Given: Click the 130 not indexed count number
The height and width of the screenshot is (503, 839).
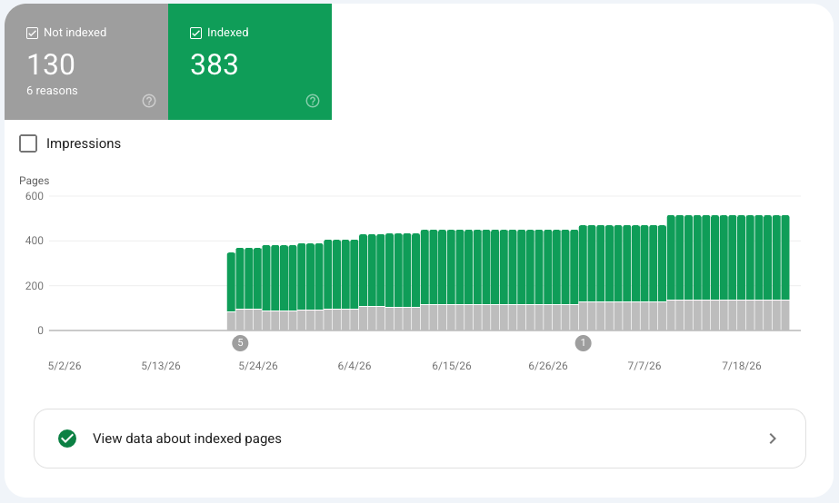Looking at the screenshot, I should tap(51, 64).
